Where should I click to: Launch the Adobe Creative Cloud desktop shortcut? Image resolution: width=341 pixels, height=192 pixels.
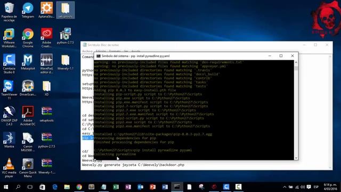tap(46, 38)
